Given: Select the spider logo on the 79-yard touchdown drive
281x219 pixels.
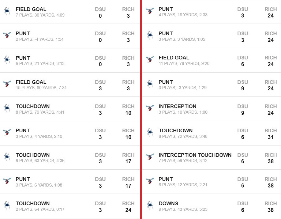Looking at the screenshot, I should point(7,108).
